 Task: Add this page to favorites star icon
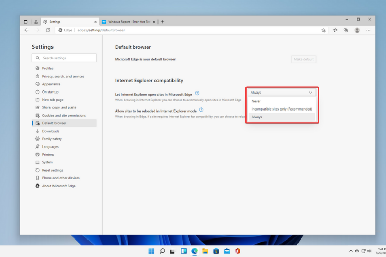323,30
